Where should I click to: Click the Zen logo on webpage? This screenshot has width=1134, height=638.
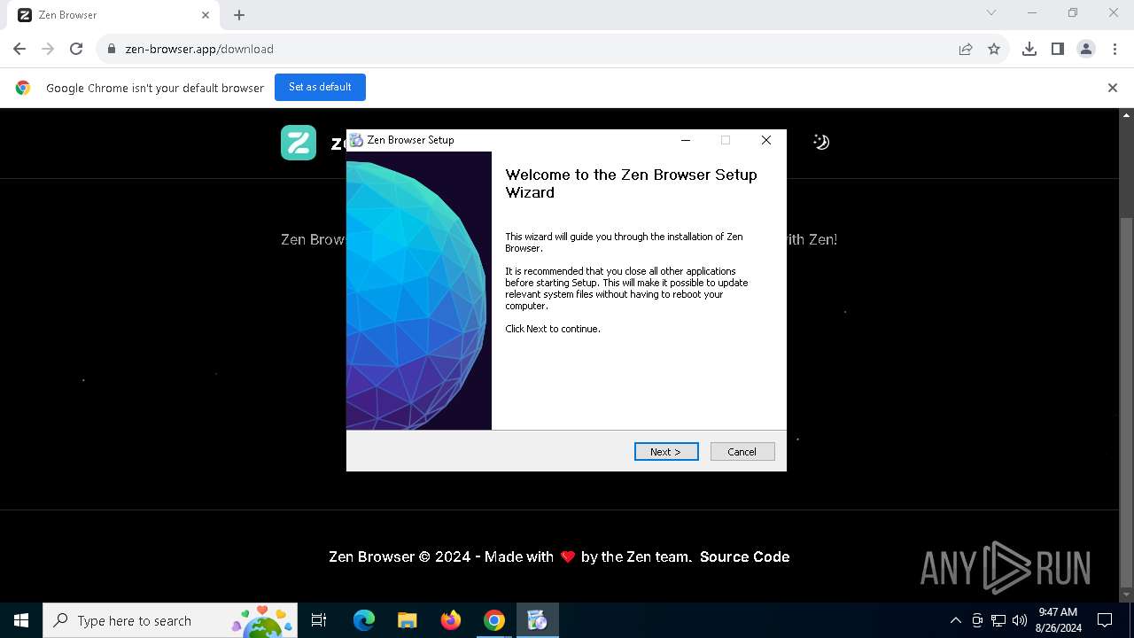pyautogui.click(x=299, y=143)
